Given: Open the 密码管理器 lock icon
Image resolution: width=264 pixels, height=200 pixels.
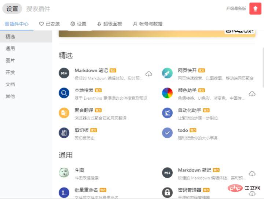Looking at the screenshot, I should [x=167, y=193].
